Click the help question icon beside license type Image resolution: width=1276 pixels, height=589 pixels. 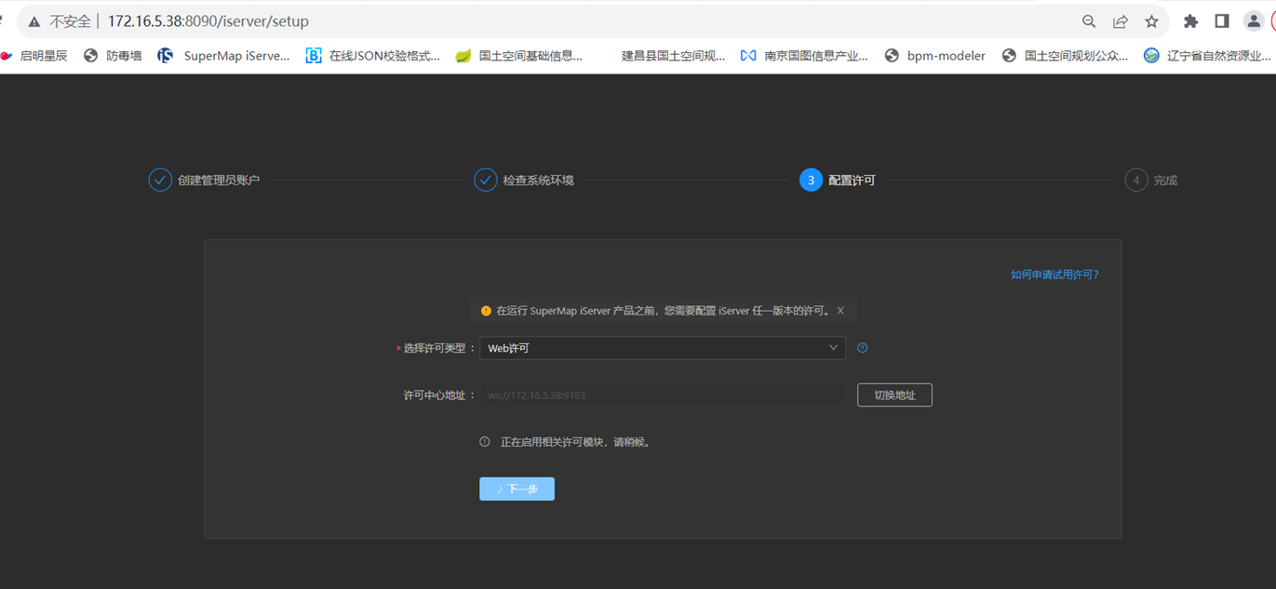[863, 348]
